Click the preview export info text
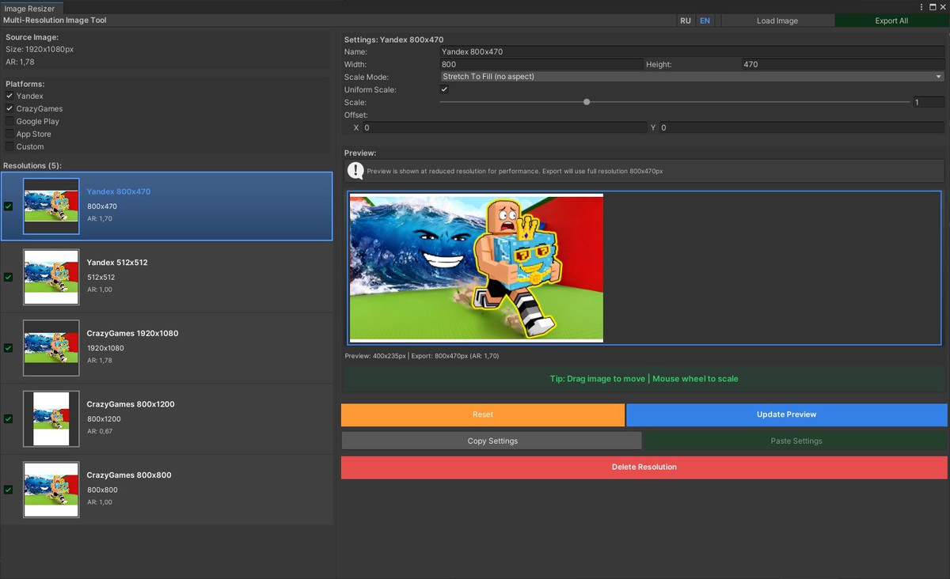 point(422,356)
